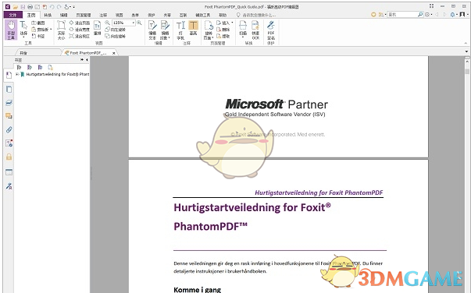Switch to the Page Management ribbon tab

[x=84, y=15]
